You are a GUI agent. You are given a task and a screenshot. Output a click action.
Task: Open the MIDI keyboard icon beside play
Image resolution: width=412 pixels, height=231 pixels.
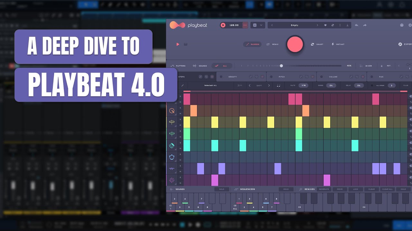[186, 44]
